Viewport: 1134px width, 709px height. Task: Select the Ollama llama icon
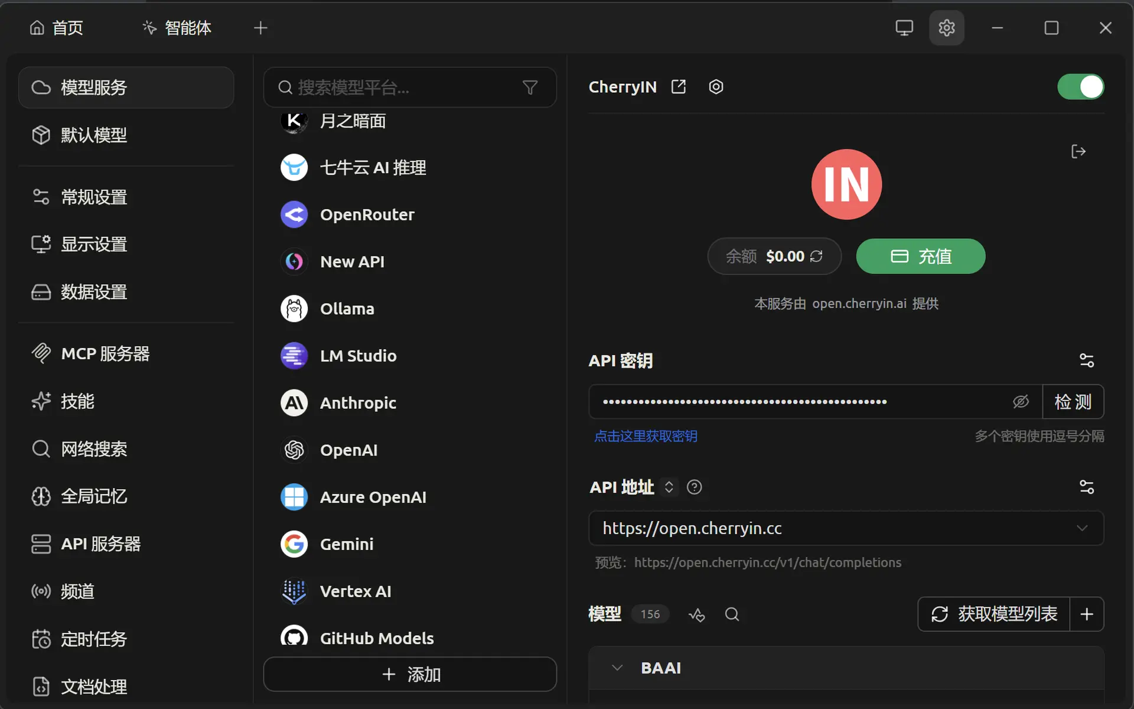294,308
